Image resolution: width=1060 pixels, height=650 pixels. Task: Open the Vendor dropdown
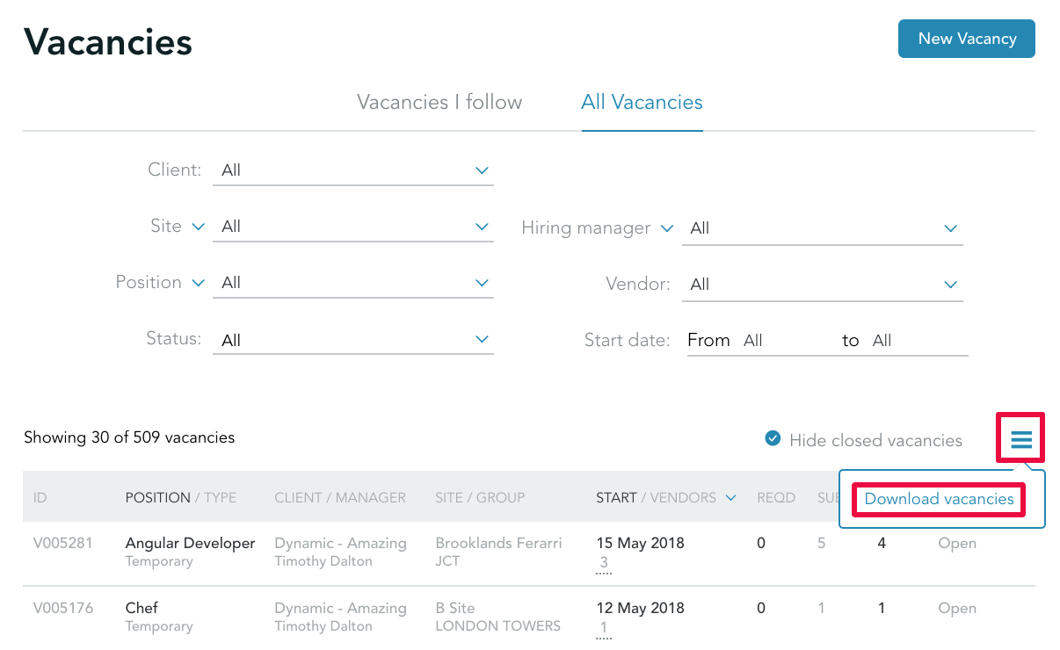(823, 285)
